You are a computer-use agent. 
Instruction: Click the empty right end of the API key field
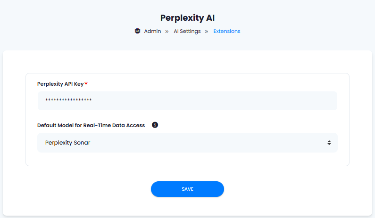tap(287, 101)
